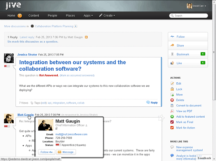
Task: Click Mark as assumed answered link
Action: tap(77, 75)
